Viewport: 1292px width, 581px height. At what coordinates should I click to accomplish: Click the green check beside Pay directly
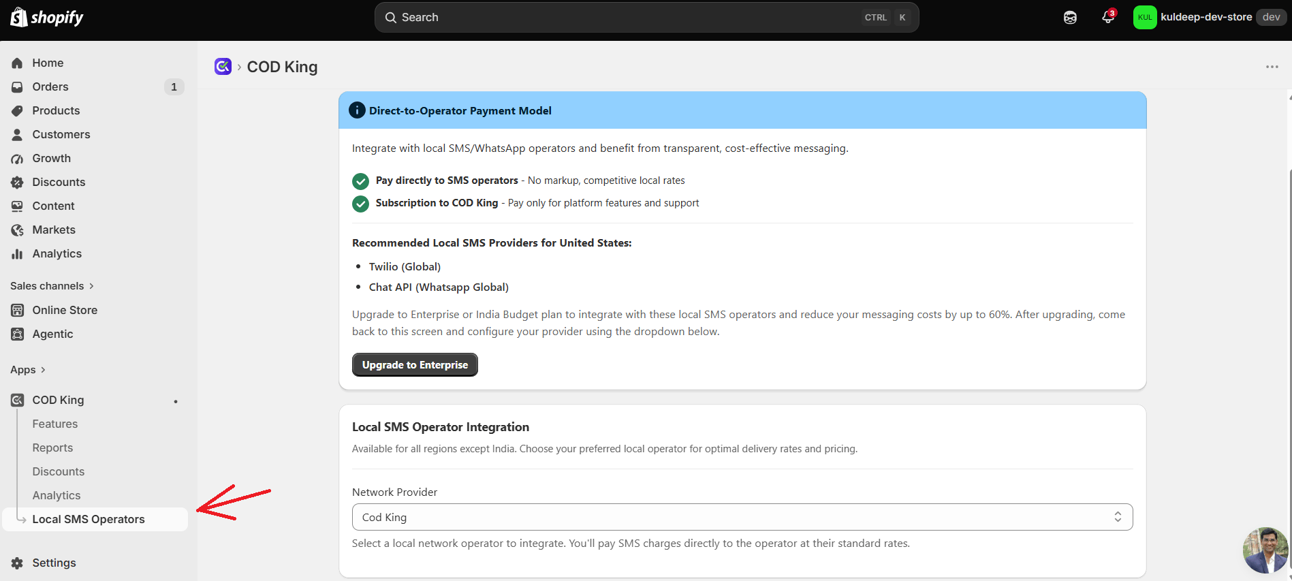pos(360,181)
